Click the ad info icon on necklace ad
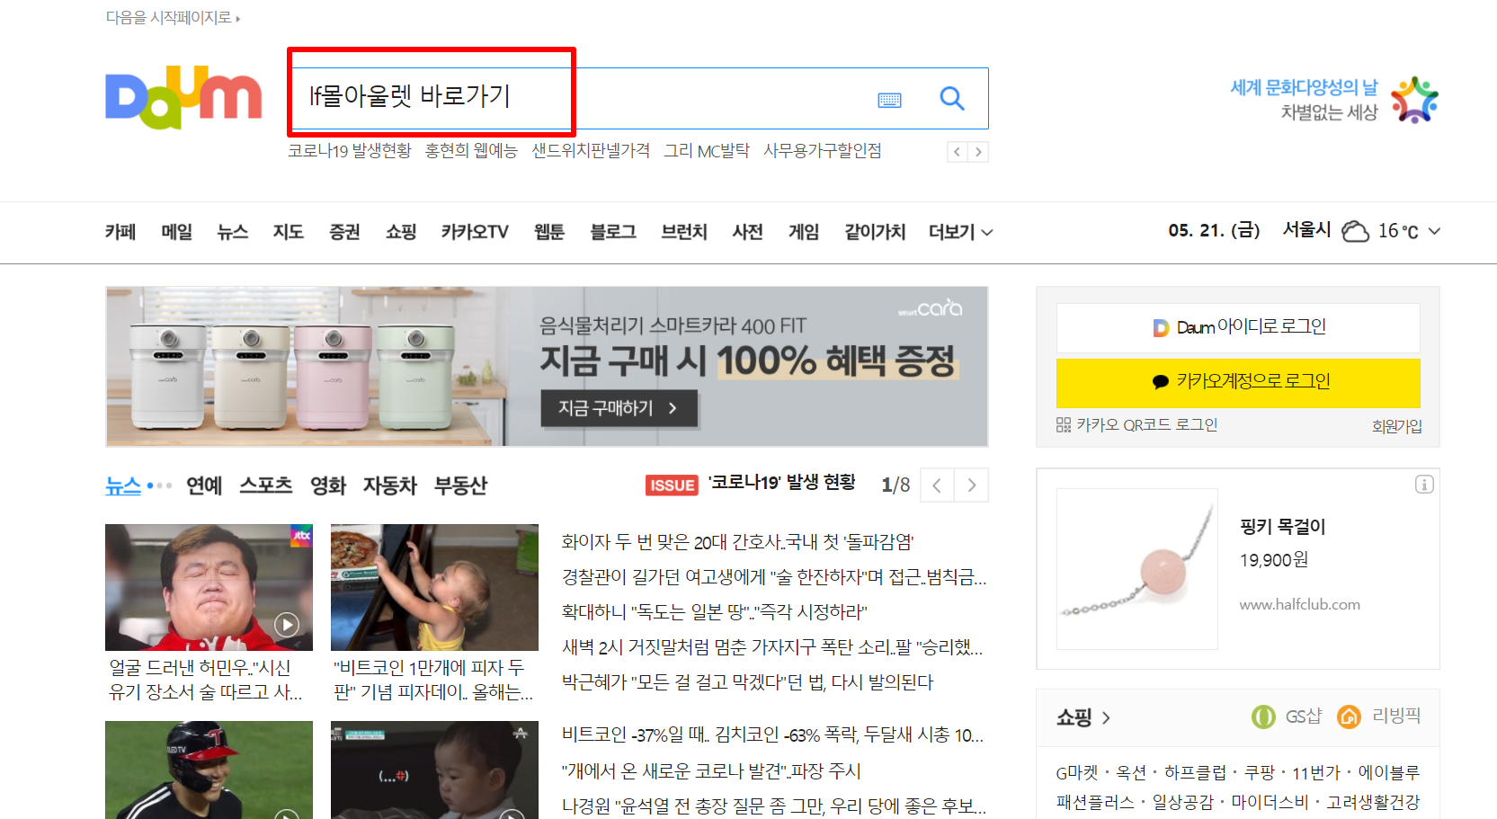The height and width of the screenshot is (819, 1497). [1424, 485]
